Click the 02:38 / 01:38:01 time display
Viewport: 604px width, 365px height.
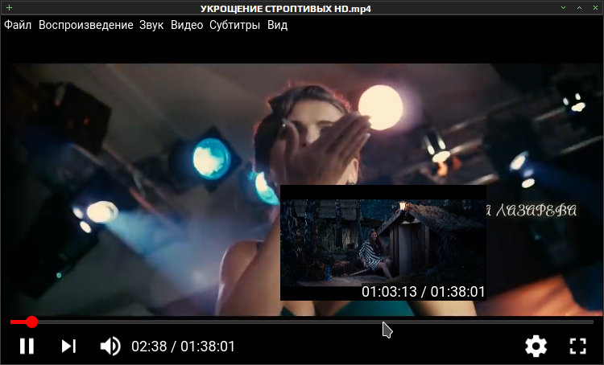pyautogui.click(x=183, y=347)
